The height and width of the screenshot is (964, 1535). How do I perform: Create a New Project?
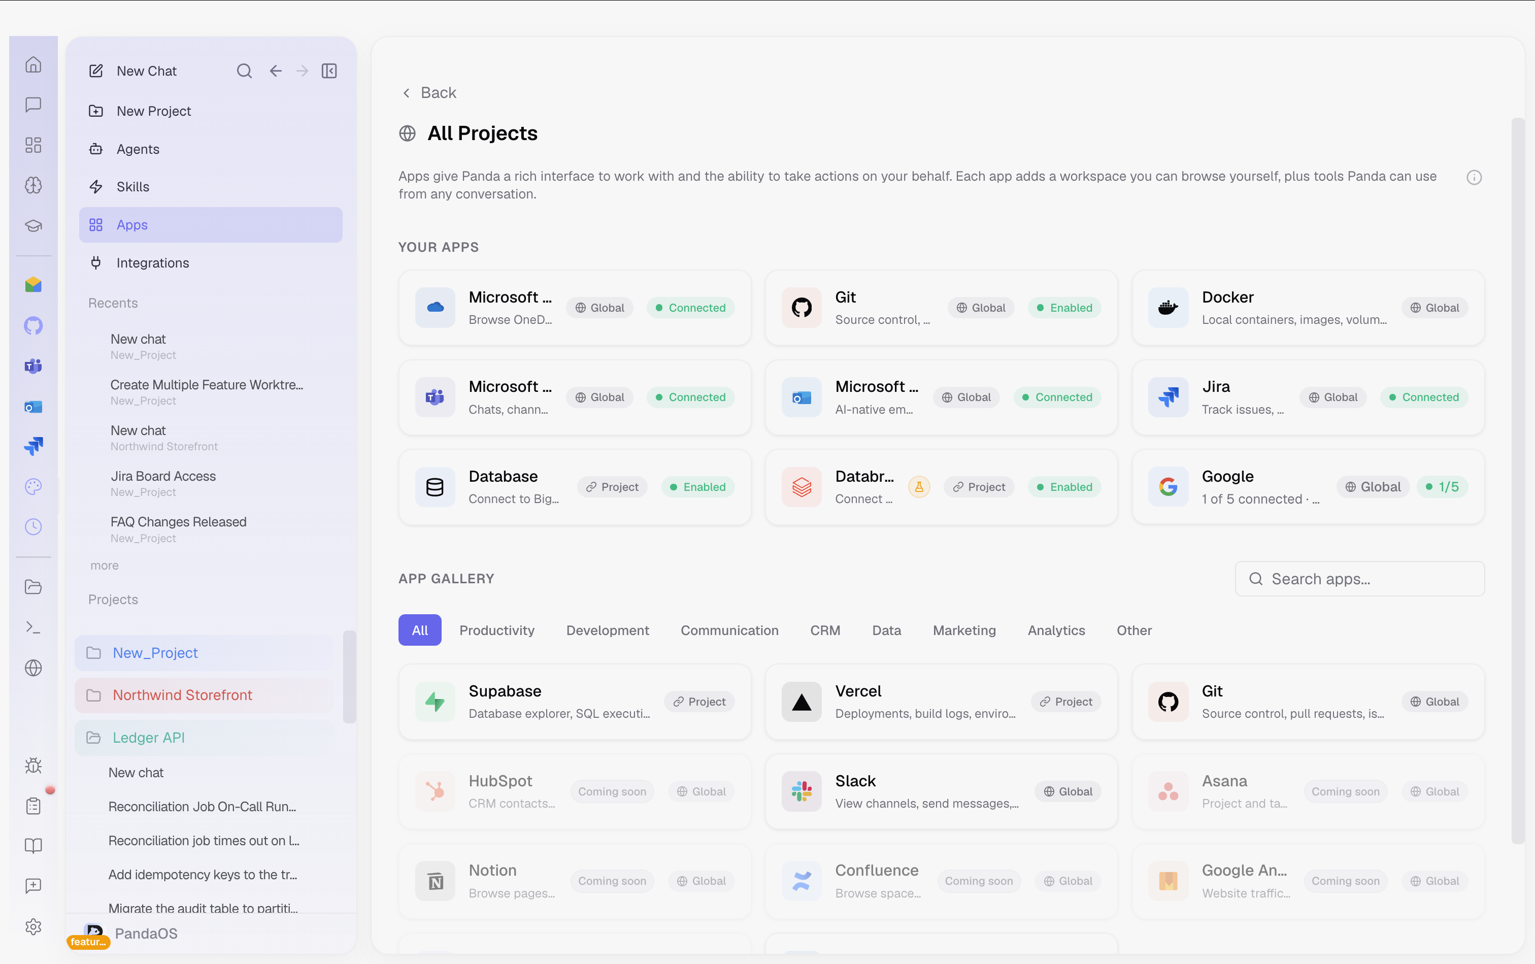pos(210,111)
